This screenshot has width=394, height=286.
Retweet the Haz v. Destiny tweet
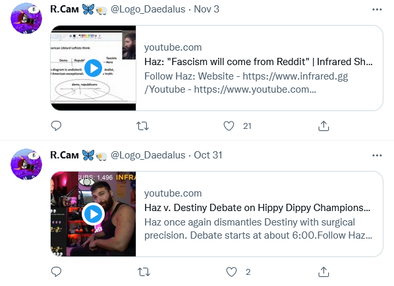pyautogui.click(x=144, y=272)
